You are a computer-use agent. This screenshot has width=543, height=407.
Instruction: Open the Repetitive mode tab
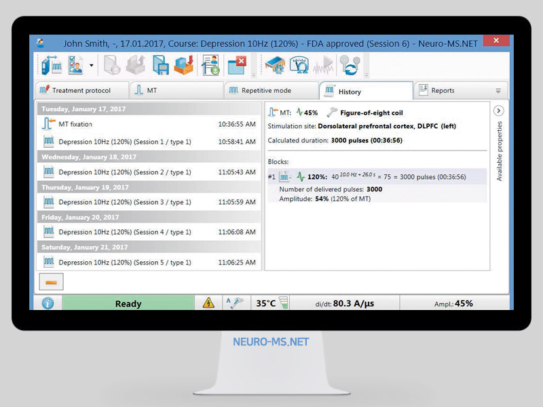click(x=270, y=90)
